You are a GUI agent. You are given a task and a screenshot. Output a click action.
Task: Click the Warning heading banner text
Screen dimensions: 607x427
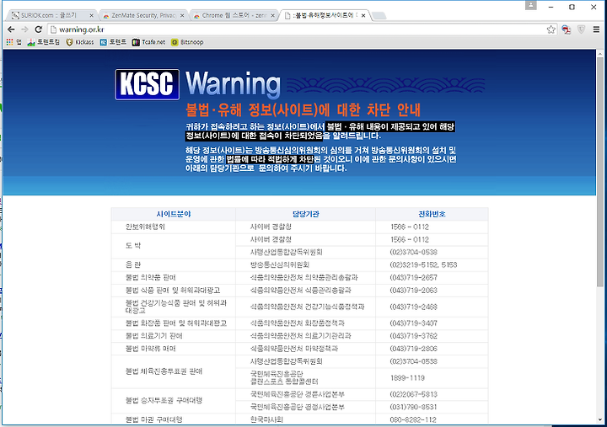233,83
